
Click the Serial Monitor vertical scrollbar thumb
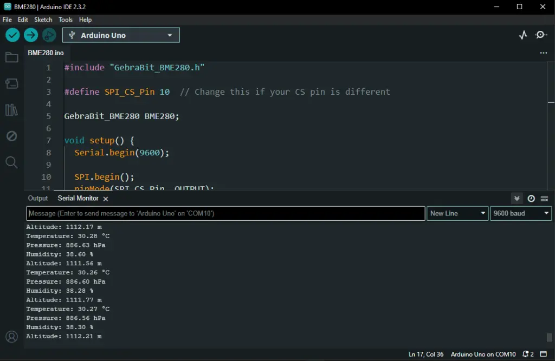click(x=550, y=337)
